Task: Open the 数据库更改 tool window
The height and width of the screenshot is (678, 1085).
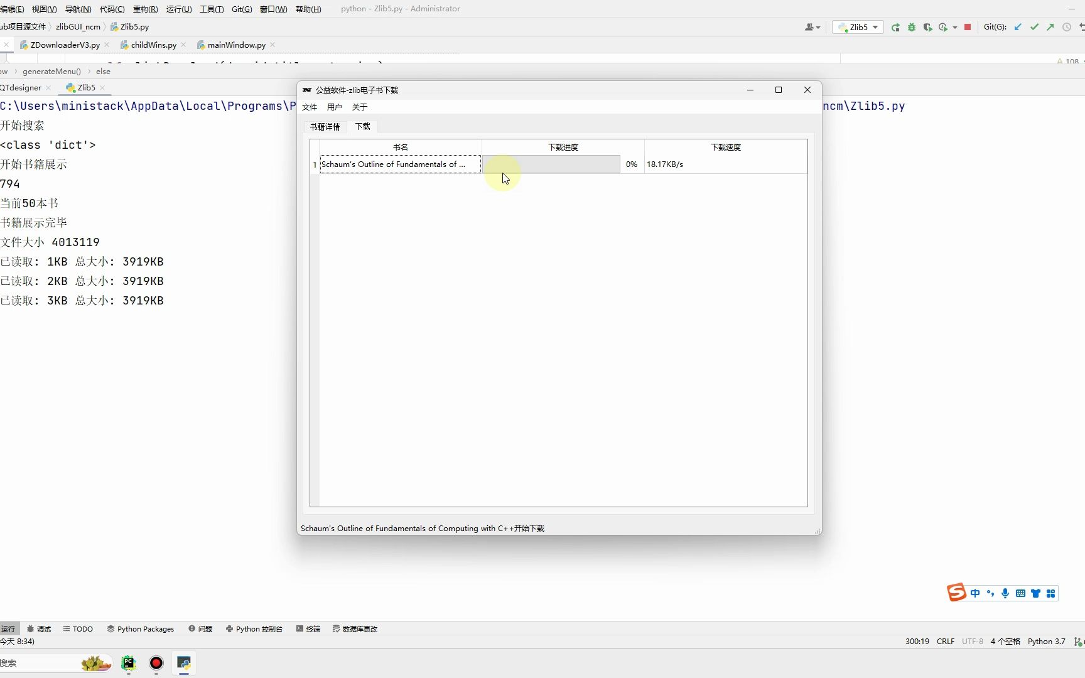Action: pyautogui.click(x=355, y=628)
